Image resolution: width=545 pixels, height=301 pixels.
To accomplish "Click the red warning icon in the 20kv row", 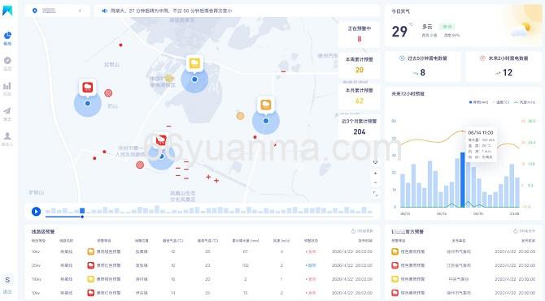I will click(x=91, y=265).
